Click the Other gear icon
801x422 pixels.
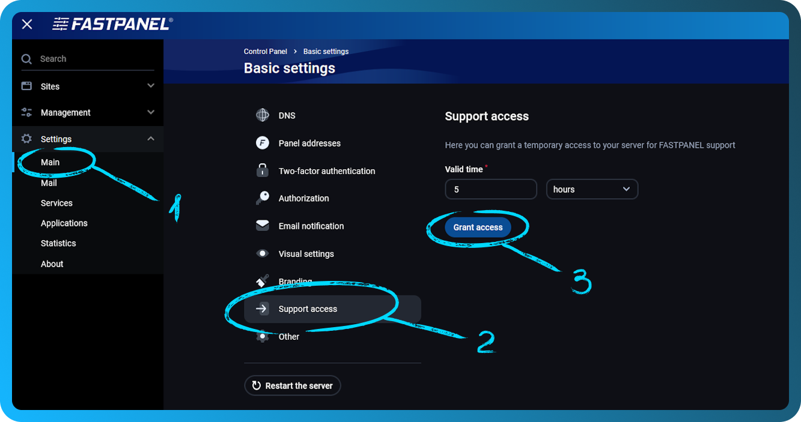point(263,336)
